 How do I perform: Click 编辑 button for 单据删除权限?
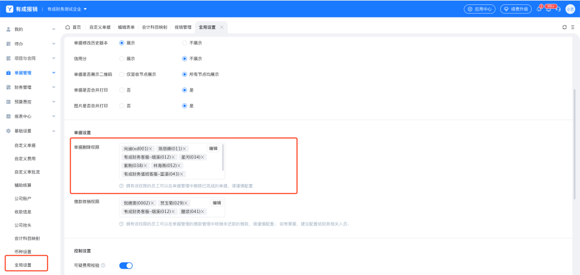pos(213,149)
